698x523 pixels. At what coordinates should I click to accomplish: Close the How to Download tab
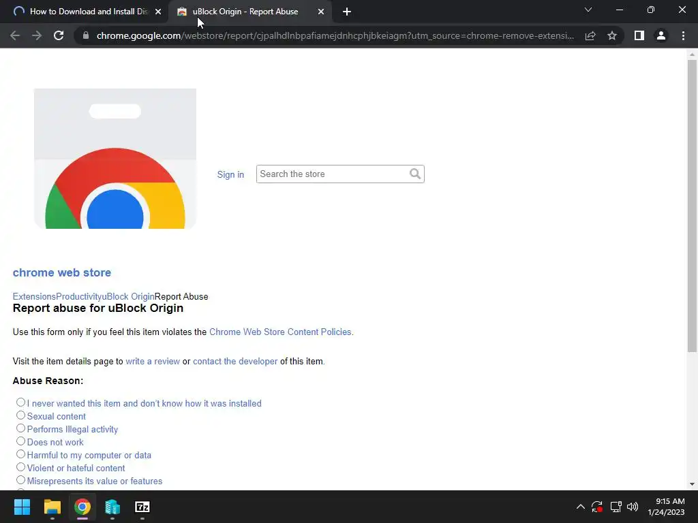[x=158, y=12]
